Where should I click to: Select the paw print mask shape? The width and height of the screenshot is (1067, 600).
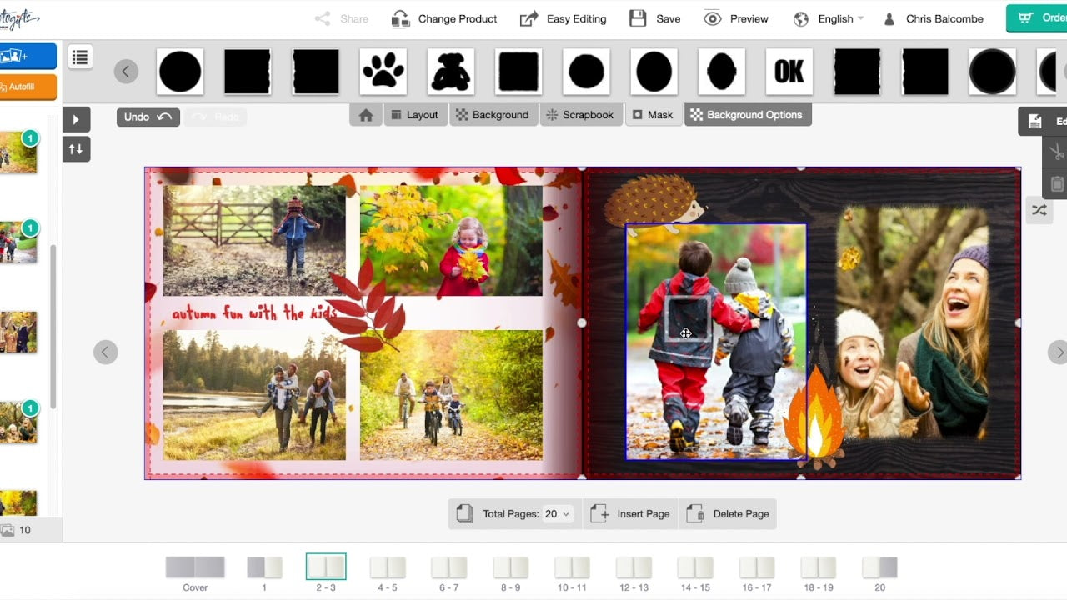click(383, 72)
